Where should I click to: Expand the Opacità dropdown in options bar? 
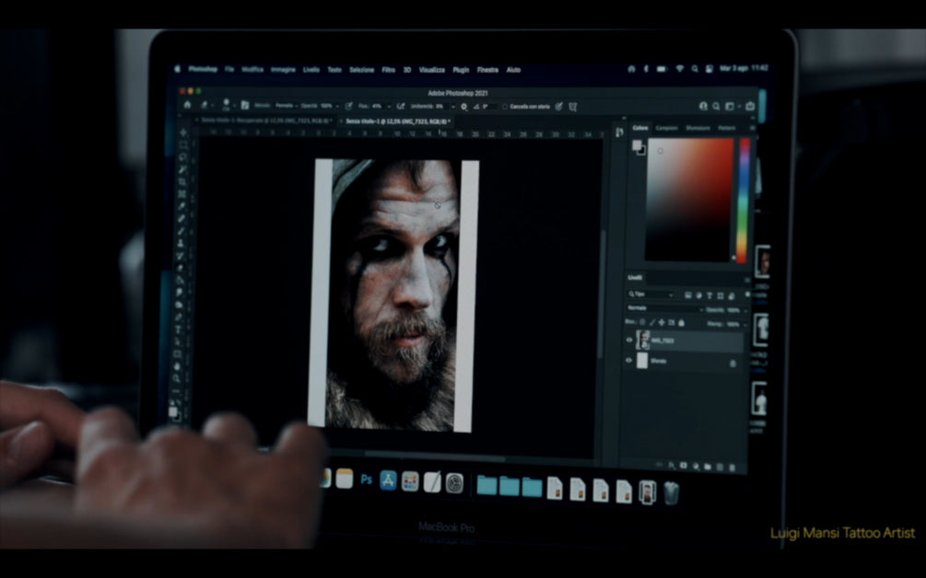click(335, 106)
